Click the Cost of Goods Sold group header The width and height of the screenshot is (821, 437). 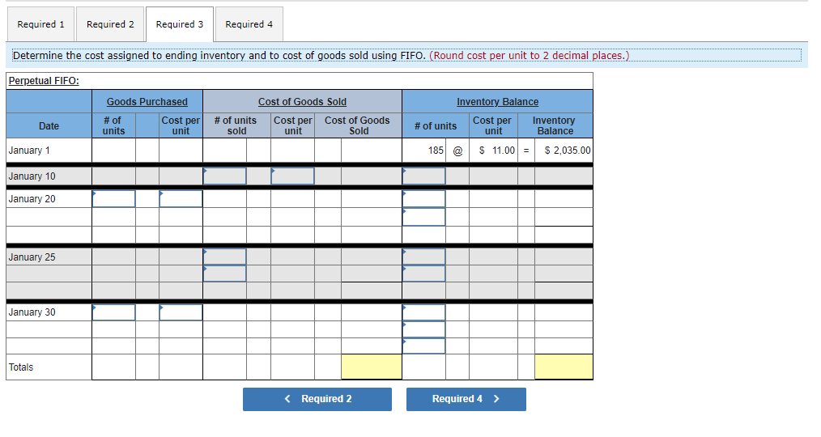pyautogui.click(x=302, y=101)
